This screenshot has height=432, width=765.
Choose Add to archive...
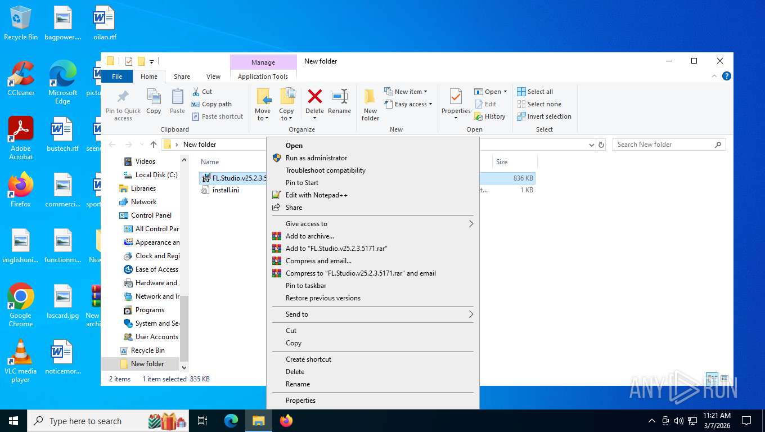pos(372,236)
